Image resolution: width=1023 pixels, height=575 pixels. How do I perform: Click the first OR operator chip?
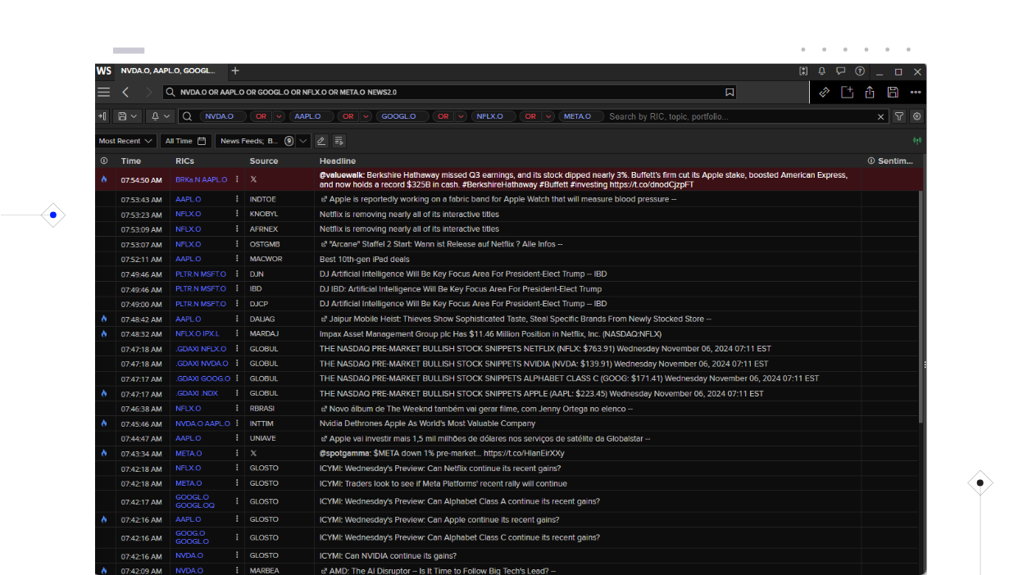click(x=261, y=116)
